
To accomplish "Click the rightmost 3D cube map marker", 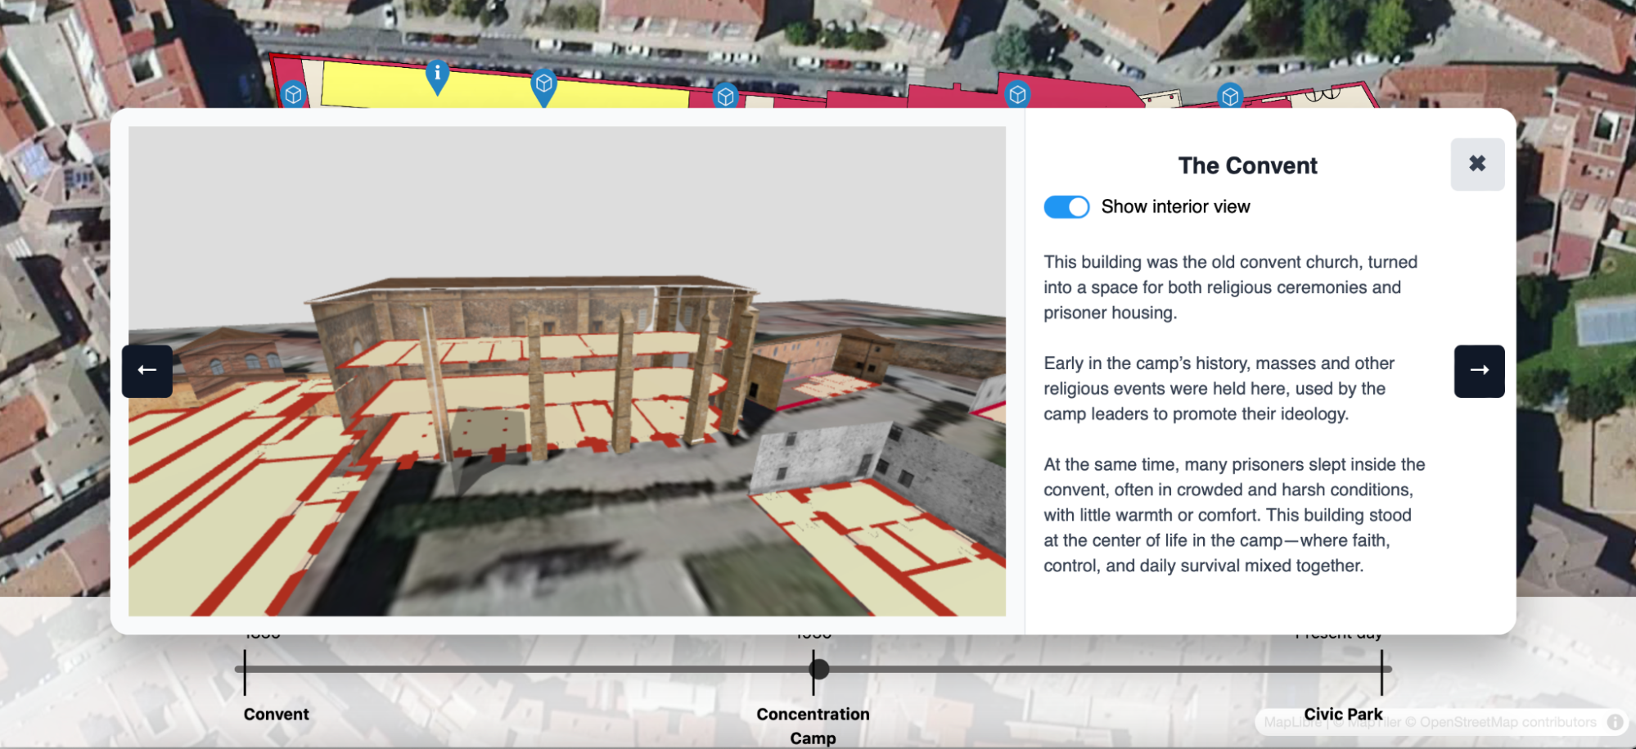I will 1229,97.
